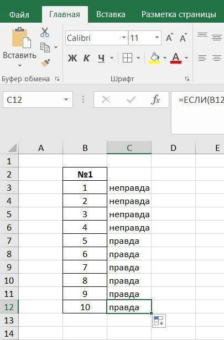Select column D header
Image resolution: width=224 pixels, height=340 pixels.
[173, 148]
